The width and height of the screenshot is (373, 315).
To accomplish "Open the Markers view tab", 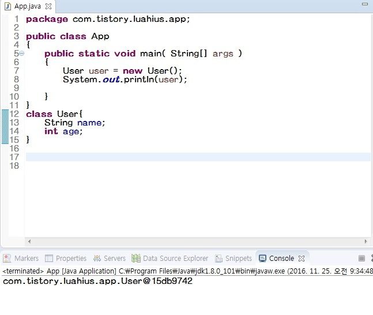I will [20, 258].
